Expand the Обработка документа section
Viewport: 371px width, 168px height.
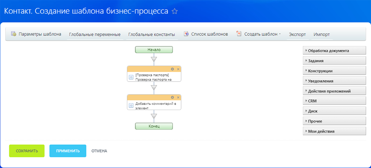(x=329, y=51)
